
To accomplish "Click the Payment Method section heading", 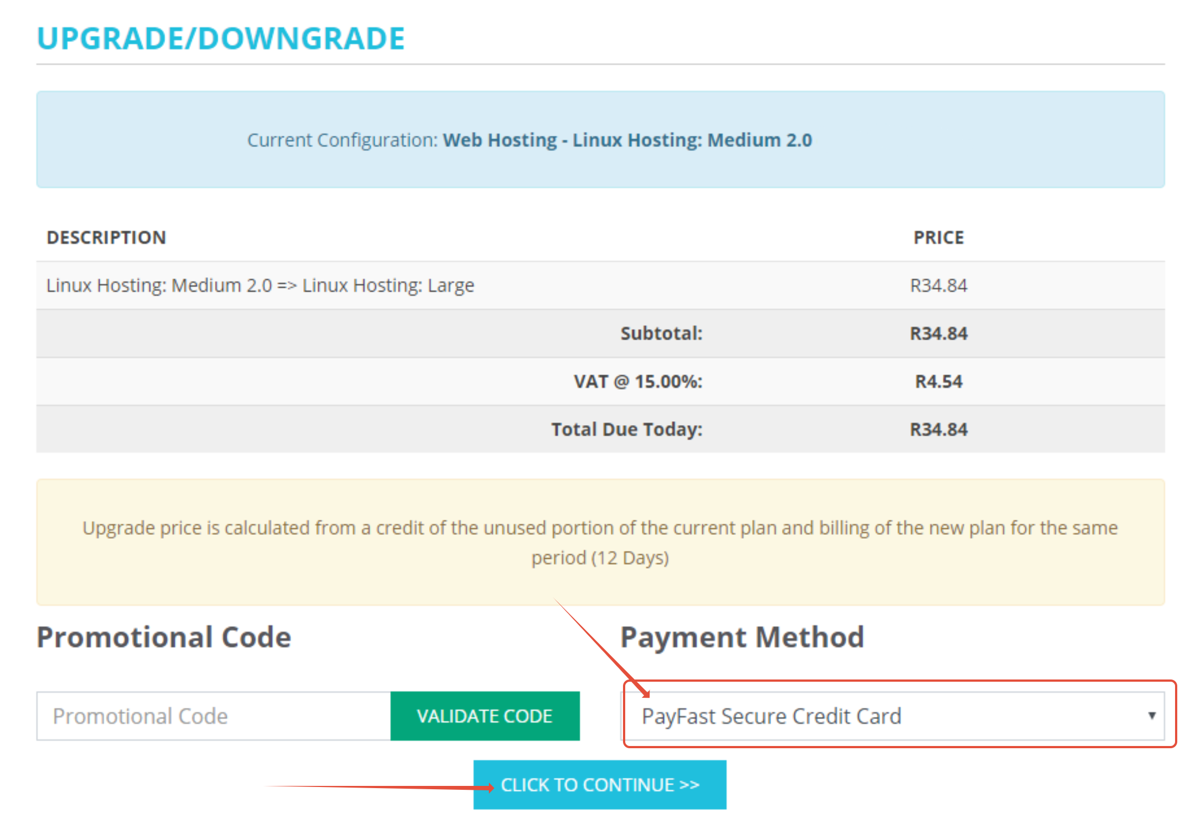I will pyautogui.click(x=742, y=637).
